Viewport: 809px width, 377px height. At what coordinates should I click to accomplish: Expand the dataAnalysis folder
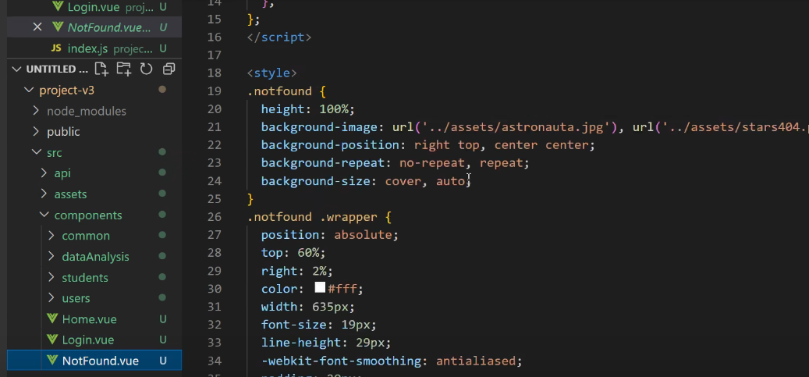click(x=51, y=256)
